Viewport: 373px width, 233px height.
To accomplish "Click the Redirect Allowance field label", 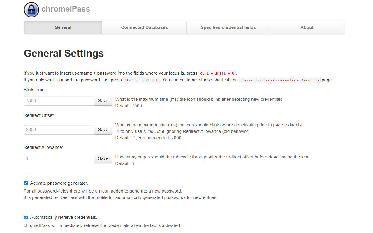I will (x=43, y=147).
